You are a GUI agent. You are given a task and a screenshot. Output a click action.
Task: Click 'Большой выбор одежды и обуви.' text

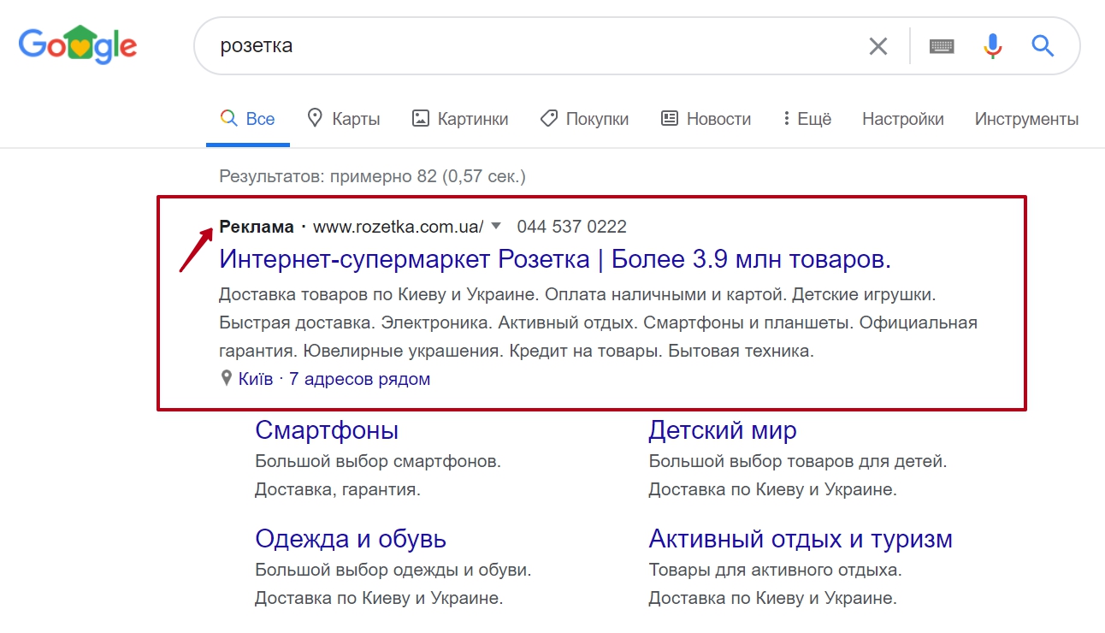pyautogui.click(x=393, y=570)
